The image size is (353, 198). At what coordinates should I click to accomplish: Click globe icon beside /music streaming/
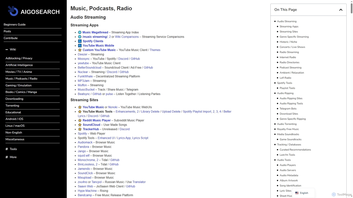80,37
